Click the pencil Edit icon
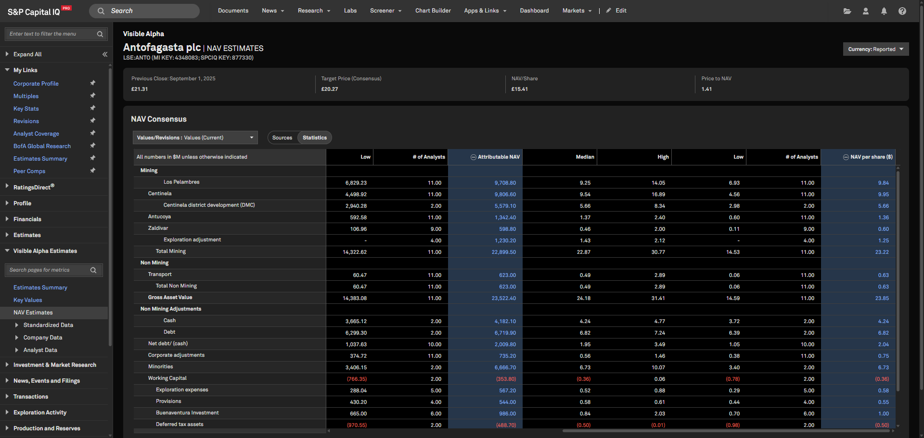The image size is (924, 438). click(x=608, y=11)
